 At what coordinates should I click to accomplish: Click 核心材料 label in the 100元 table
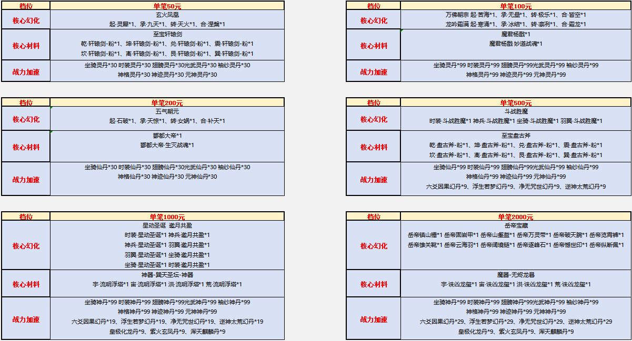[374, 46]
